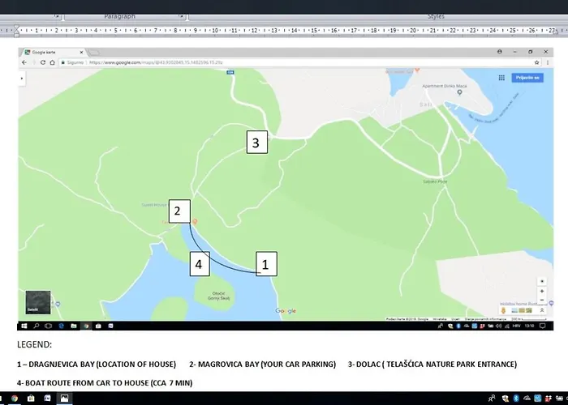Open the Google apps grid icon
This screenshot has height=405, width=568.
click(501, 79)
